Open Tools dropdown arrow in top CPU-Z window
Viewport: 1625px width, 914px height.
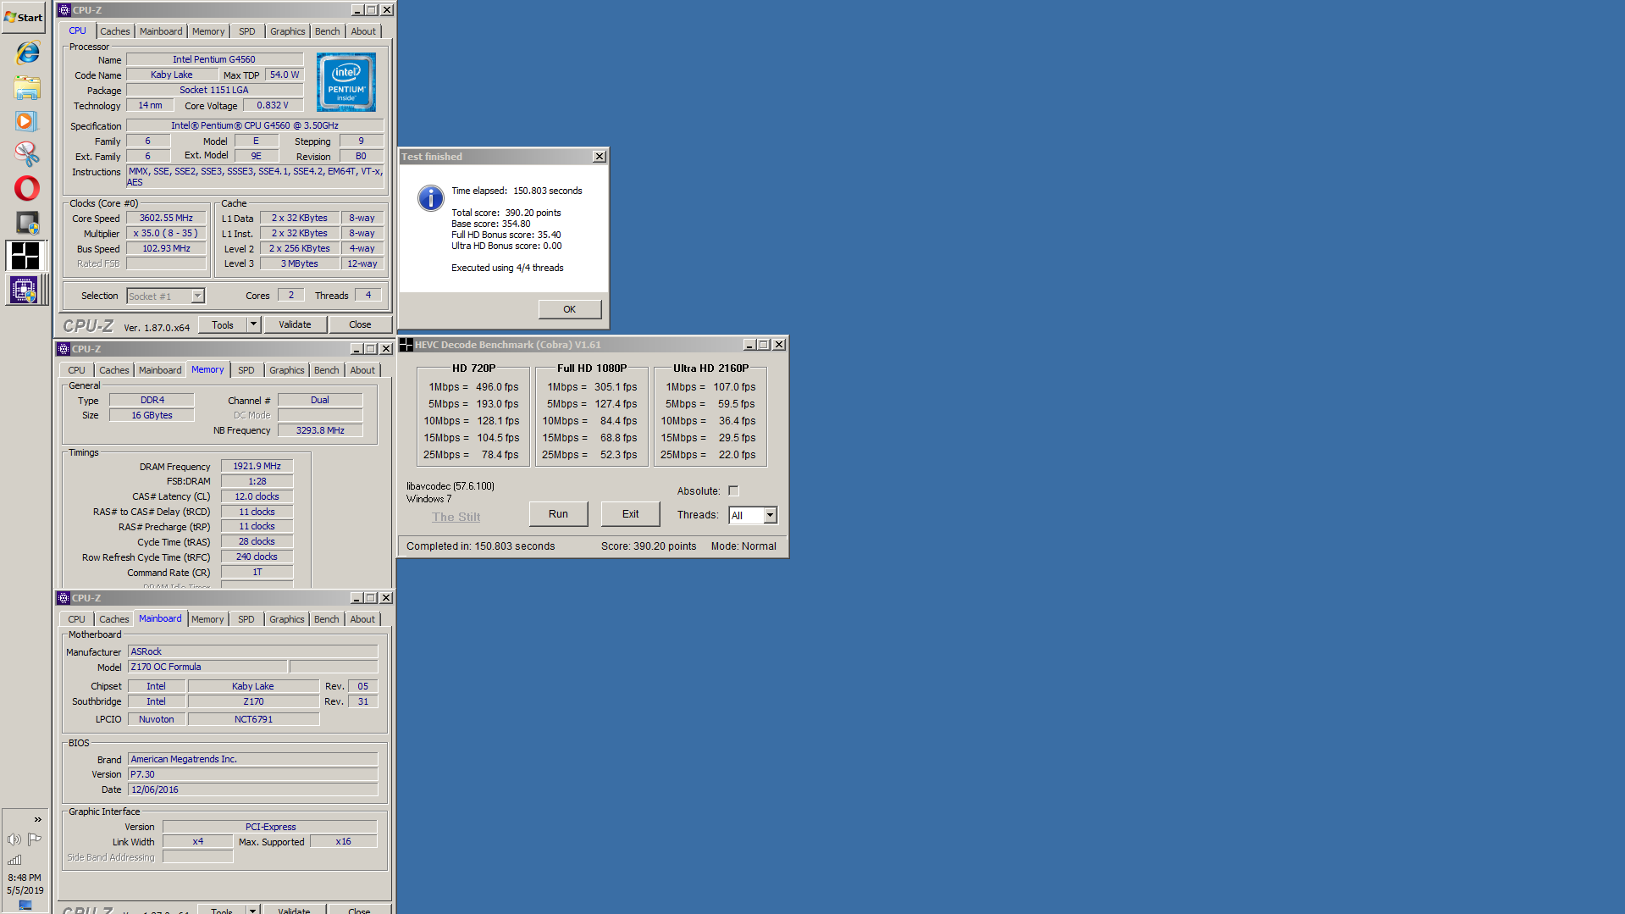[x=252, y=324]
